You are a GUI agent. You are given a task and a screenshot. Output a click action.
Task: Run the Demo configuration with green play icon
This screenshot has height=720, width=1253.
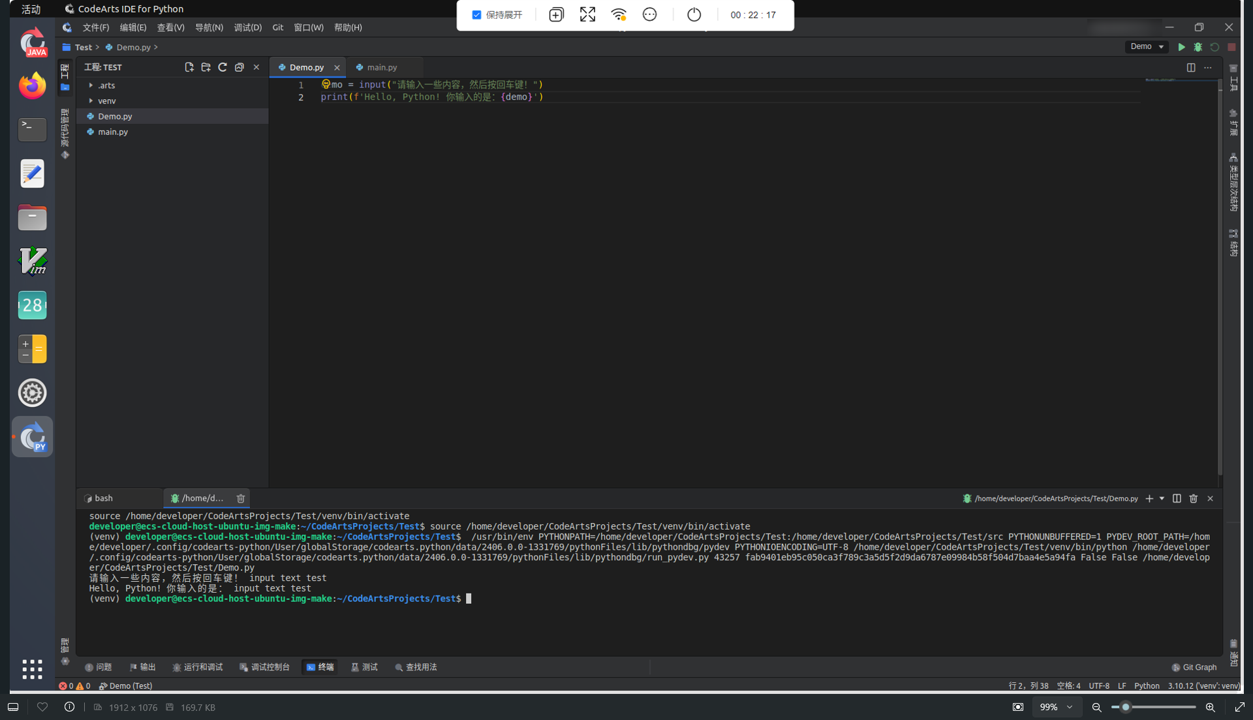[x=1181, y=47]
